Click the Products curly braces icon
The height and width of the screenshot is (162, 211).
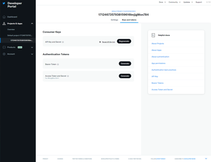click(x=4, y=47)
